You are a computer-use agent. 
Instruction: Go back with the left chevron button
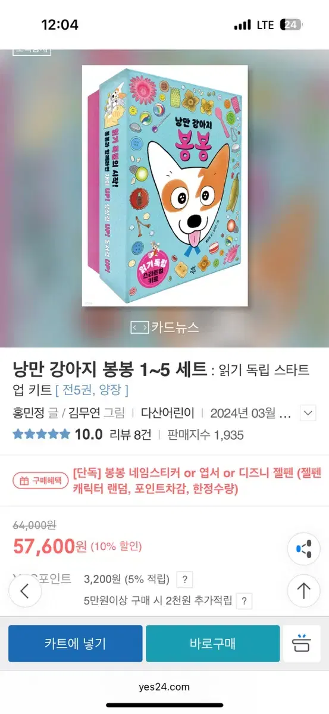[25, 591]
